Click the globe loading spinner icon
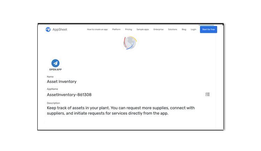 point(130,43)
